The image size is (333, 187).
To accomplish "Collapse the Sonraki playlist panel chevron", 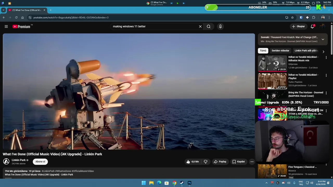I will point(323,39).
